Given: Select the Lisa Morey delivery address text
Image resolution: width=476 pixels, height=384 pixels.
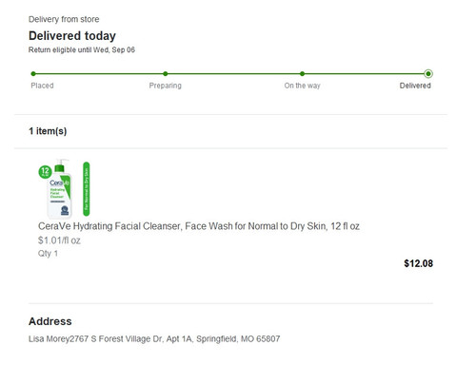Looking at the screenshot, I should point(154,339).
